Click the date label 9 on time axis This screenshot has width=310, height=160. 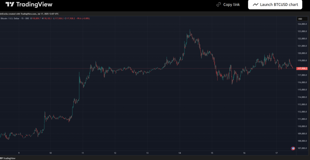point(19,153)
